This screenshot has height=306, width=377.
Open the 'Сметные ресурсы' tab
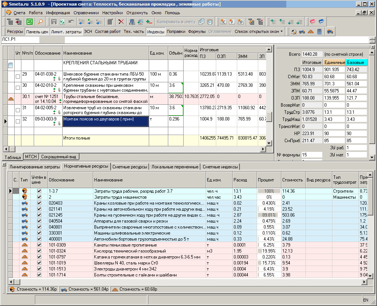coord(130,167)
